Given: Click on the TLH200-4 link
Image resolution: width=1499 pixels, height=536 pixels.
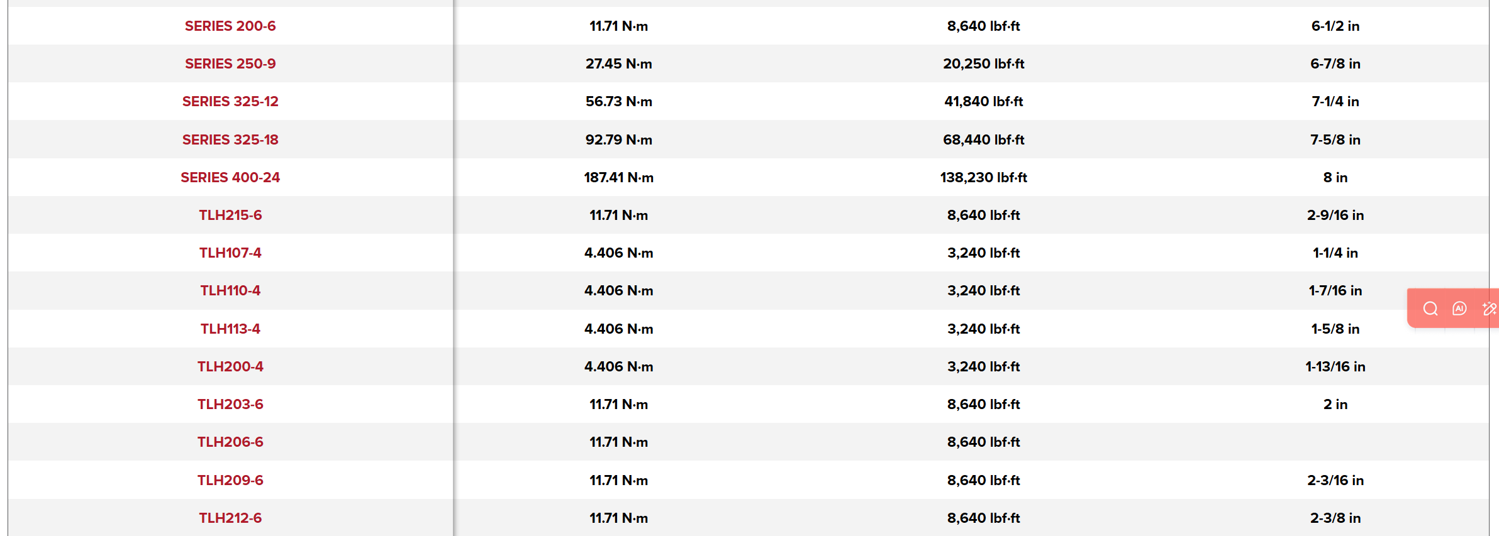Looking at the screenshot, I should tap(230, 366).
